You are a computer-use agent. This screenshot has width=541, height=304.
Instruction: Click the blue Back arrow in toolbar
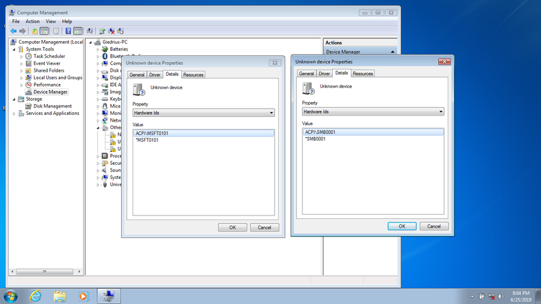14,31
